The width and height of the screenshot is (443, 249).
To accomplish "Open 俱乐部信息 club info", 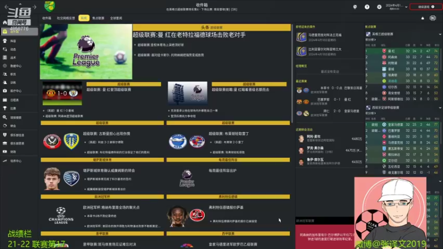I will pos(19,135).
